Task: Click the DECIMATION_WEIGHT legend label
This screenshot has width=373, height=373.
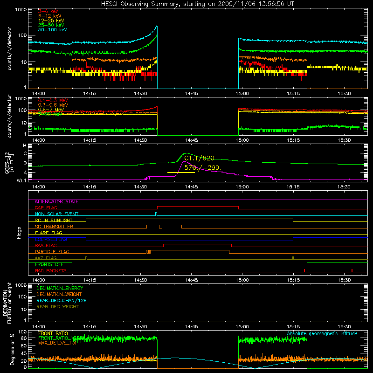Action: 59,294
